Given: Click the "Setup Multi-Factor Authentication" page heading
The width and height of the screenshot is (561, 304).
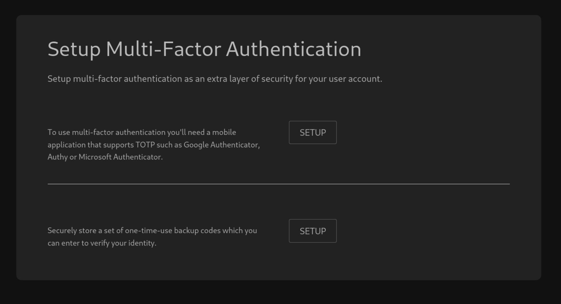Looking at the screenshot, I should pyautogui.click(x=204, y=49).
